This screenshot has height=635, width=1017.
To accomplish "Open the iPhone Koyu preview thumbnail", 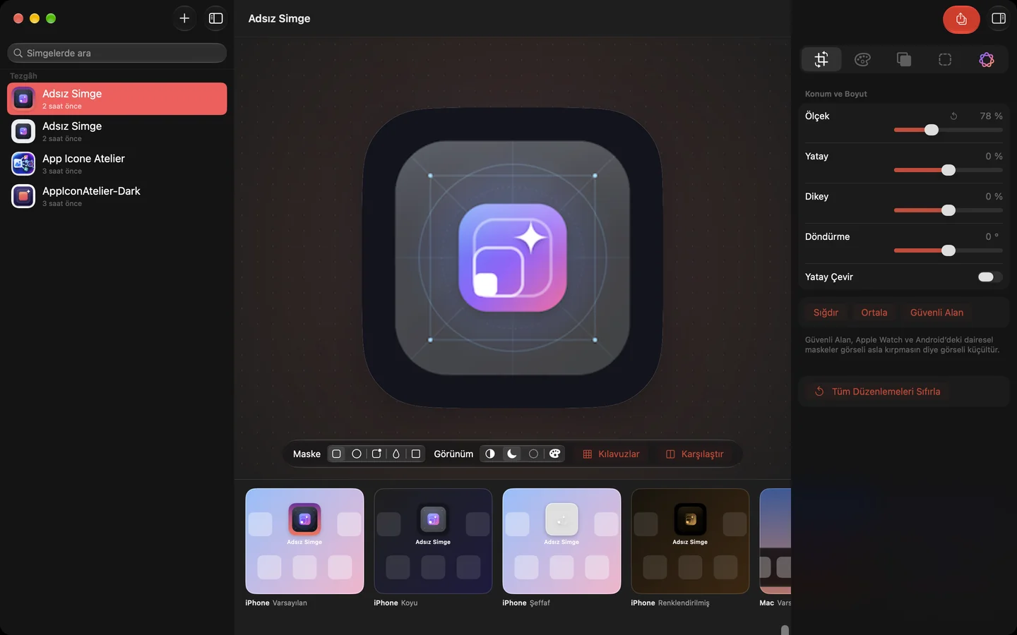I will click(433, 541).
